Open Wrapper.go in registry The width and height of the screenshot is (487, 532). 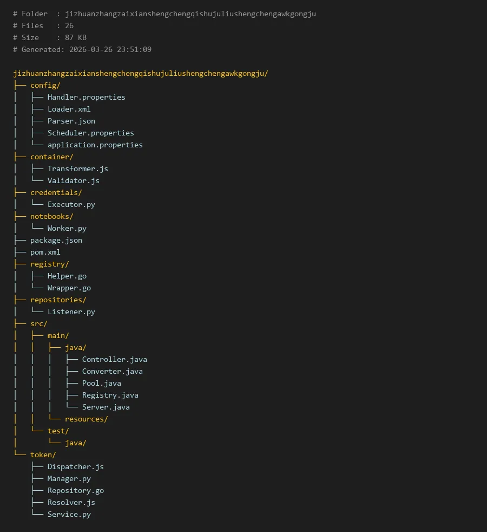pos(69,288)
